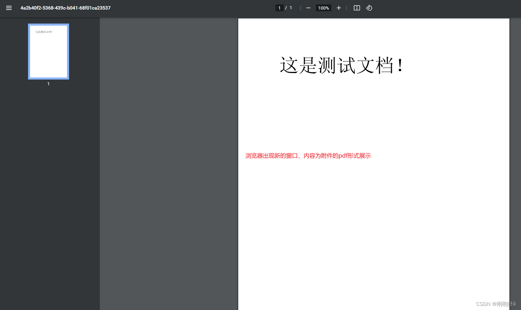Decrease zoom using the minus icon

point(308,8)
